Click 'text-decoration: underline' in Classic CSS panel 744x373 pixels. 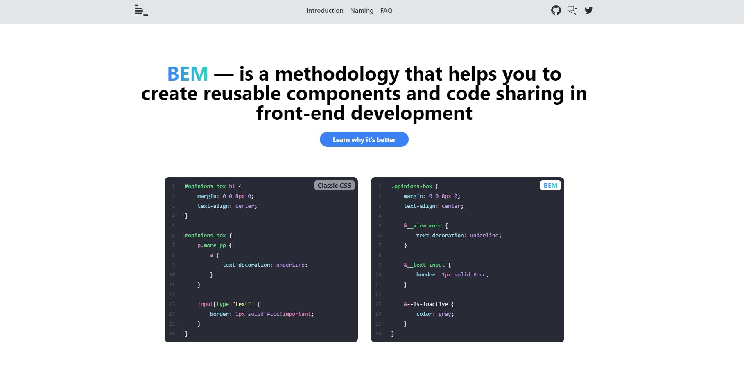(265, 265)
